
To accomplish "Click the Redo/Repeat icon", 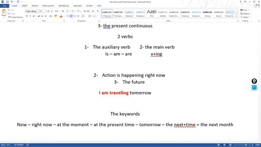I will click(x=18, y=2).
